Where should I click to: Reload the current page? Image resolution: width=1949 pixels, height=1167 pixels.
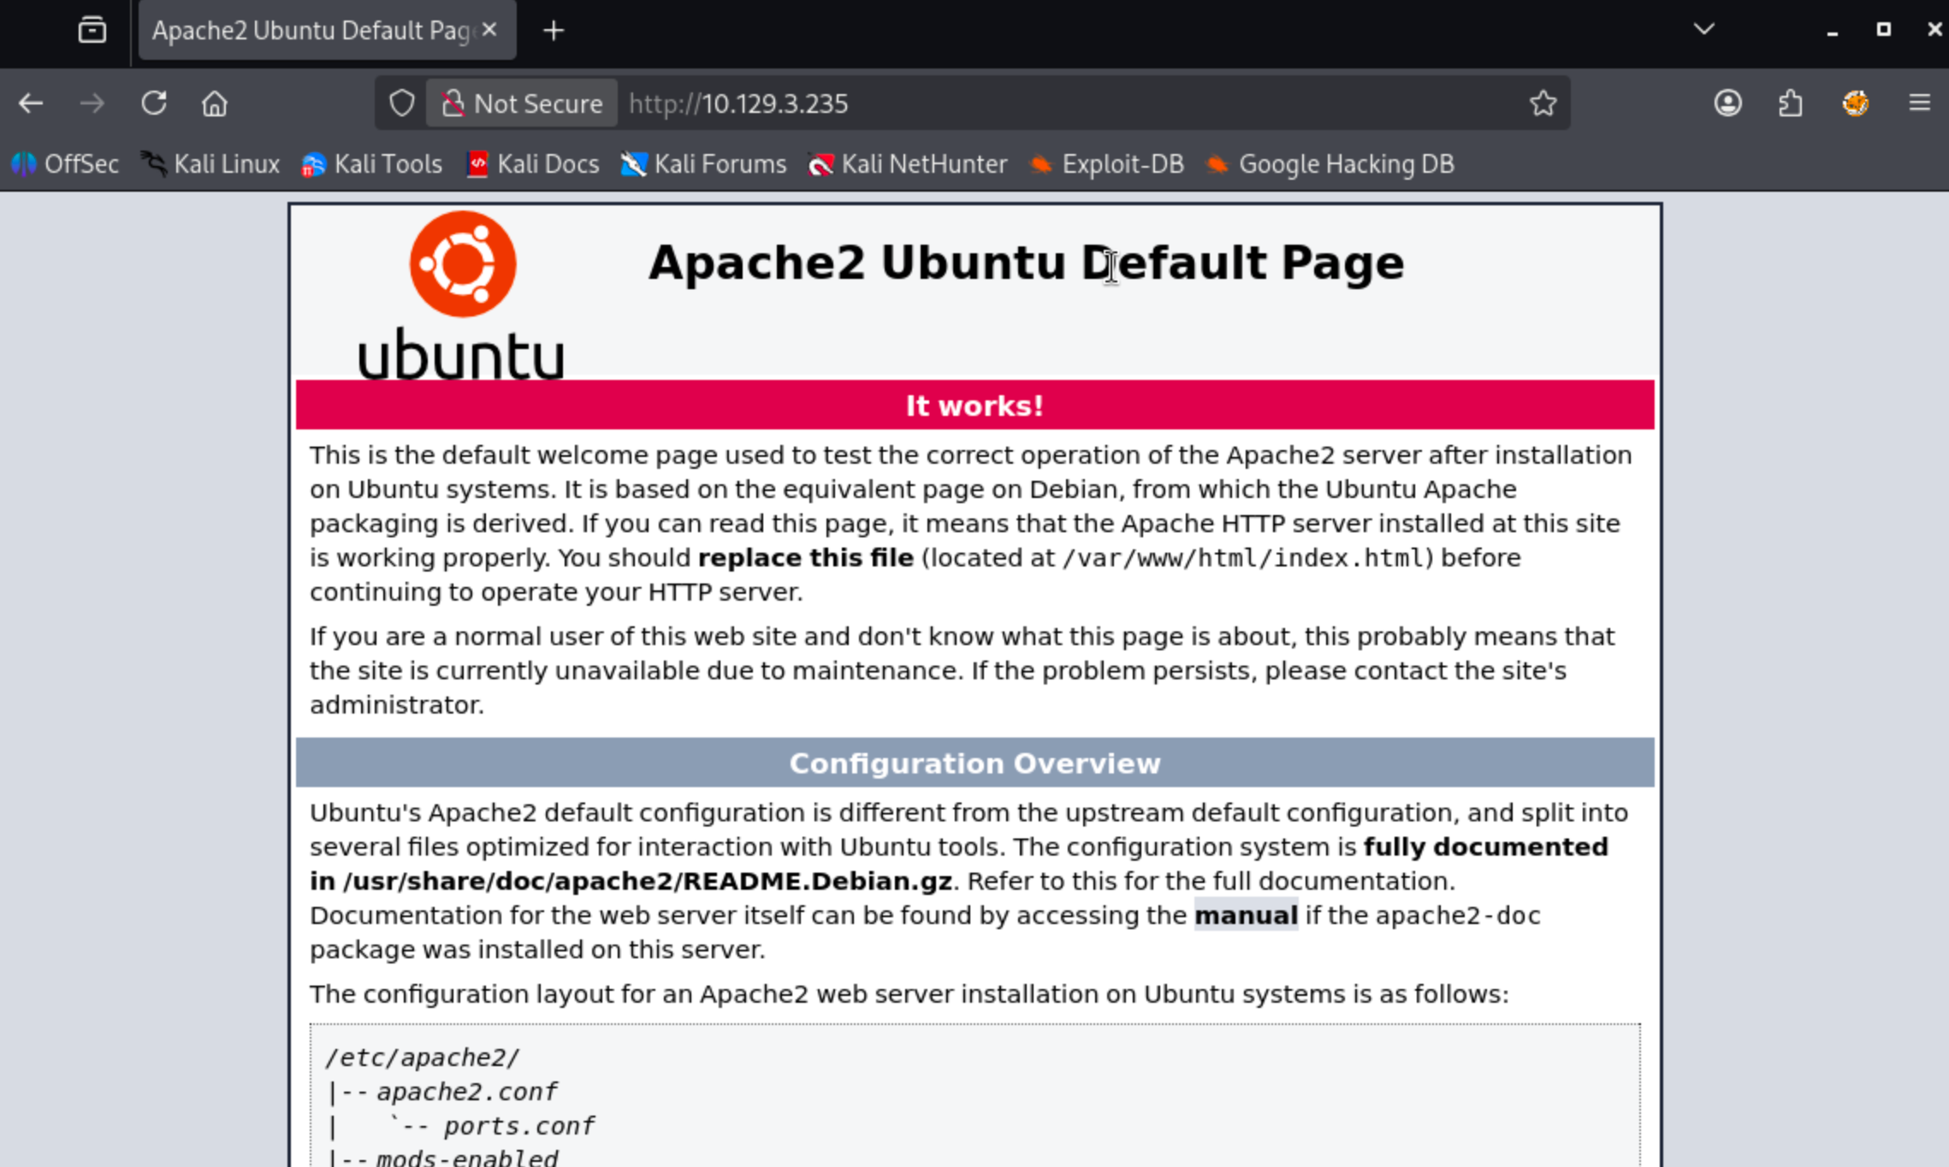coord(154,103)
